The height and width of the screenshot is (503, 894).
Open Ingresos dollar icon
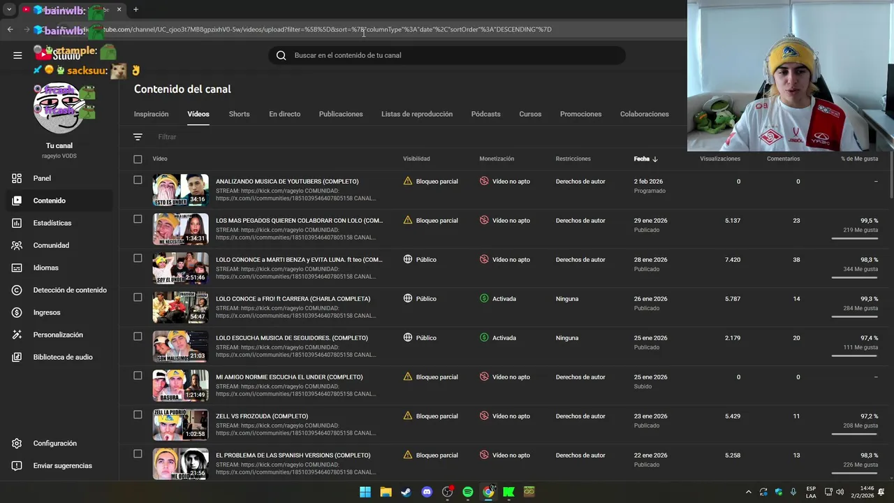(x=17, y=312)
